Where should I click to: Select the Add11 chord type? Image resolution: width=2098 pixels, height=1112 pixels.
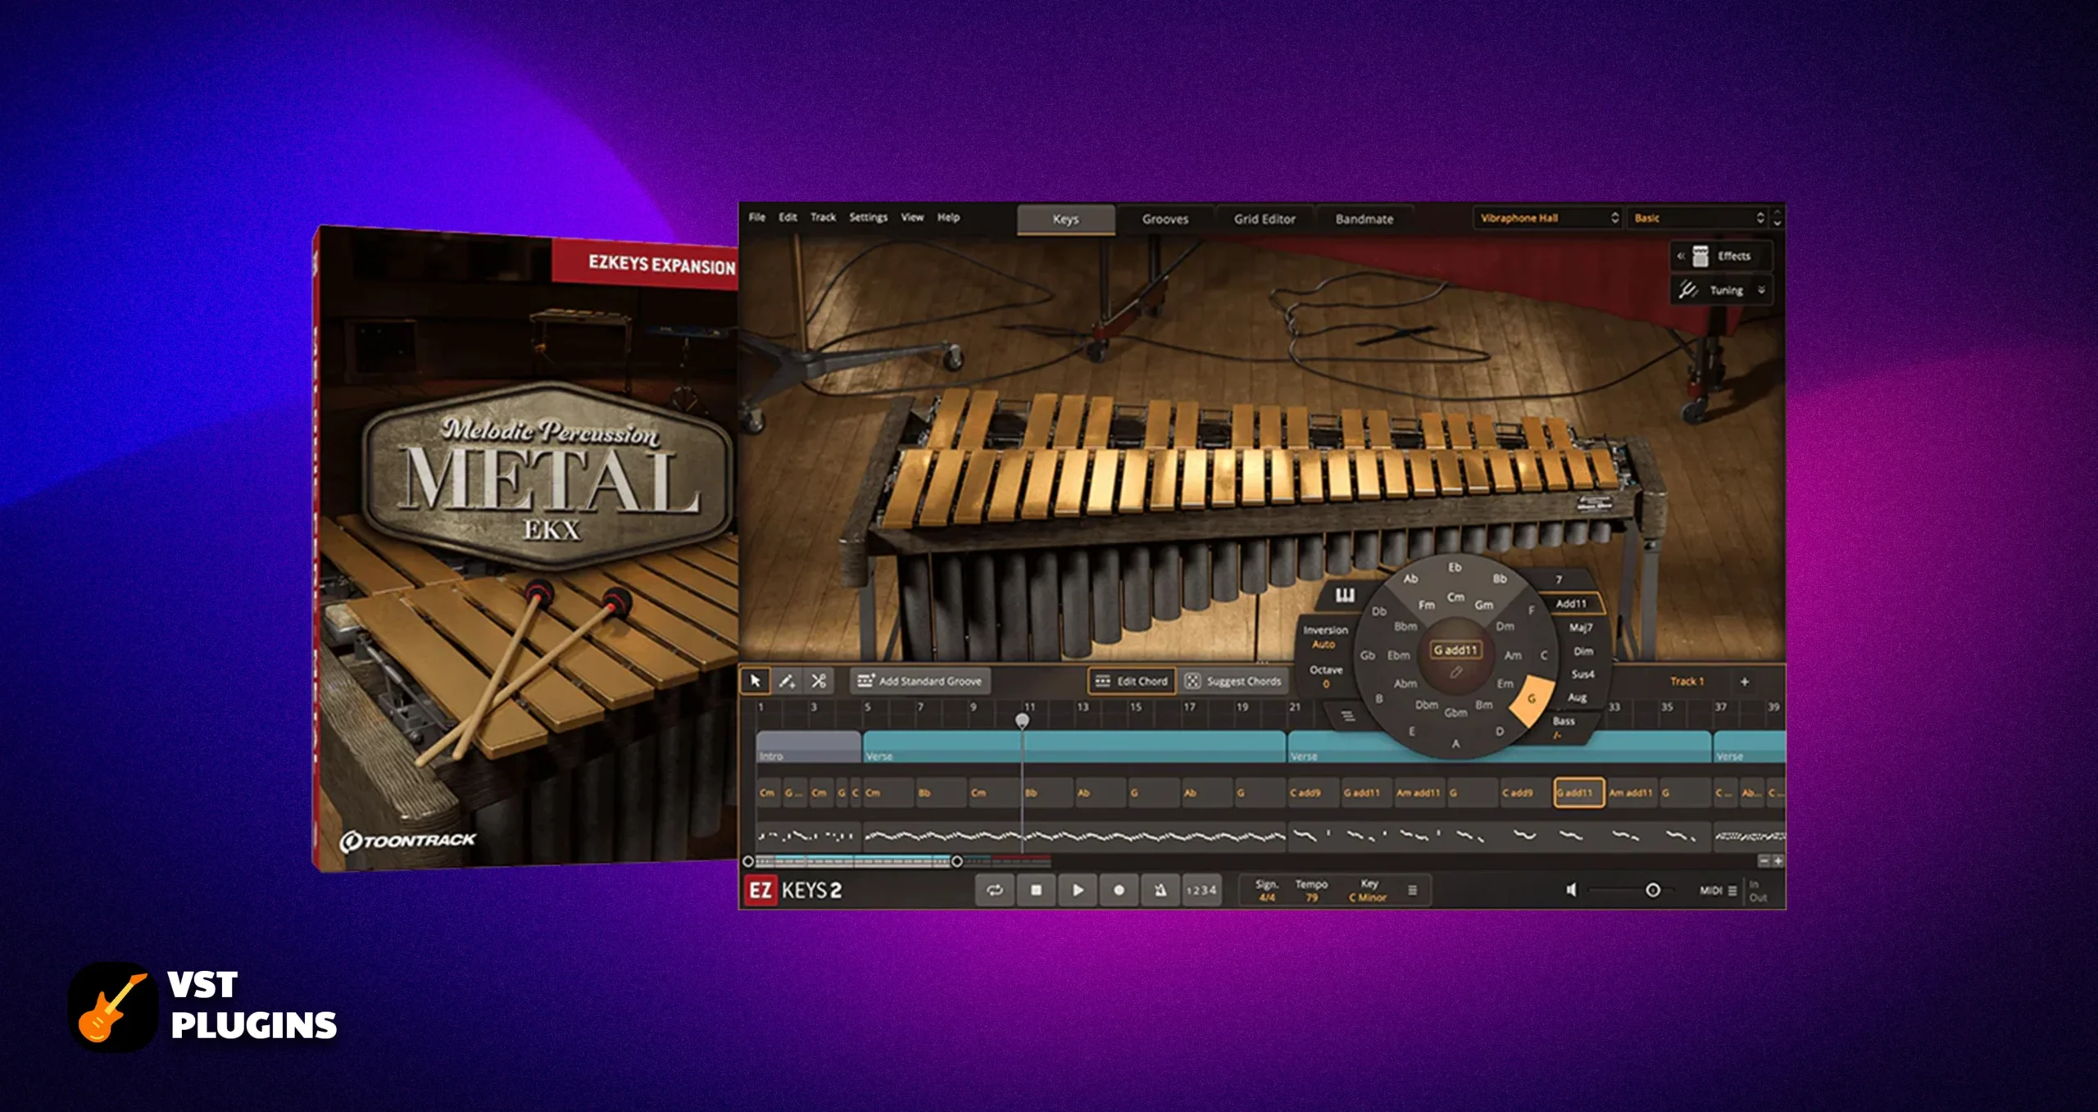tap(1571, 603)
